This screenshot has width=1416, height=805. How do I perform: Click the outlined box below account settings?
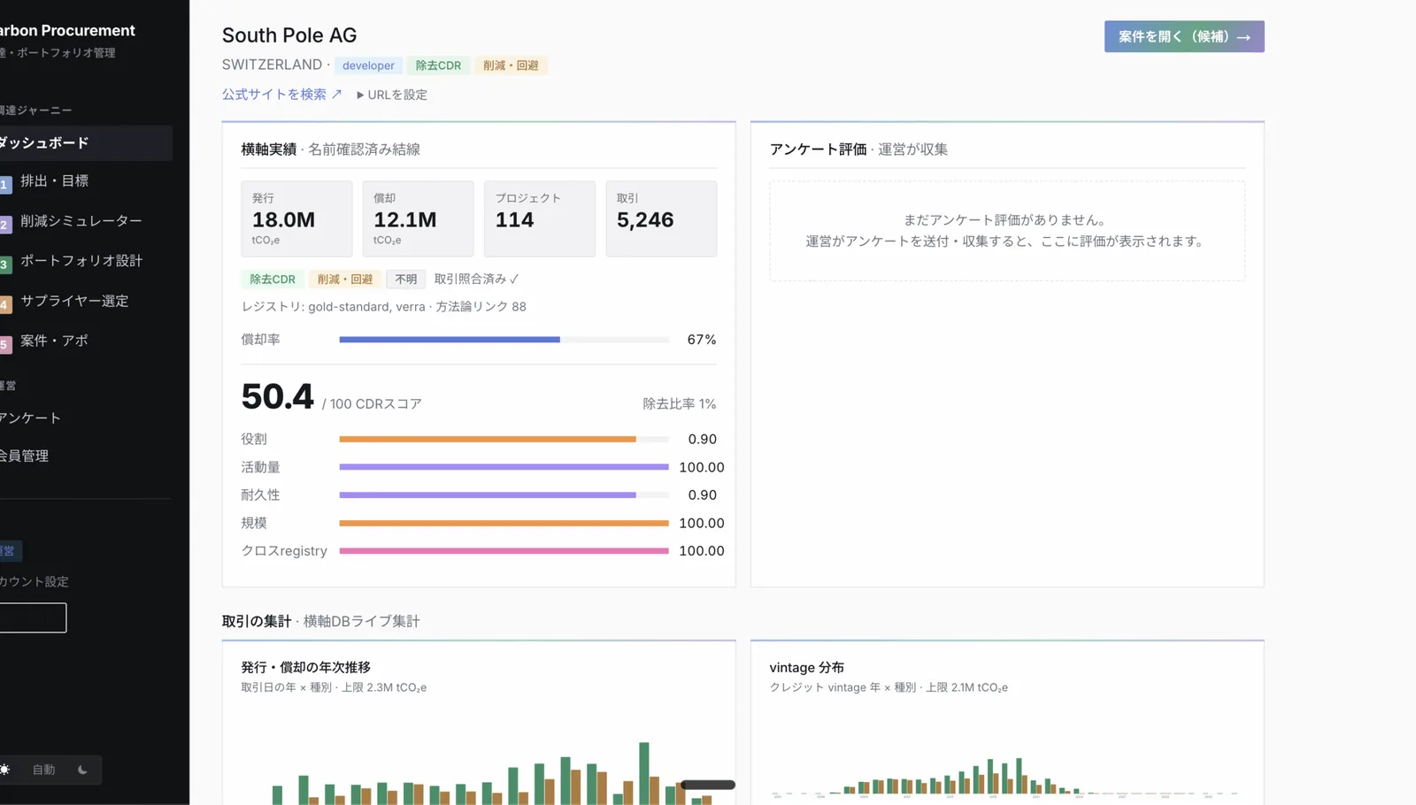click(33, 617)
